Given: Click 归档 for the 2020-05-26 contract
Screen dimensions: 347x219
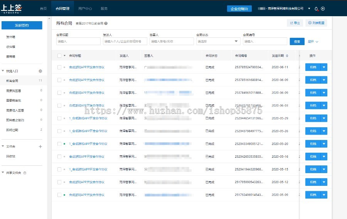Looking at the screenshot, I should pos(313,131).
